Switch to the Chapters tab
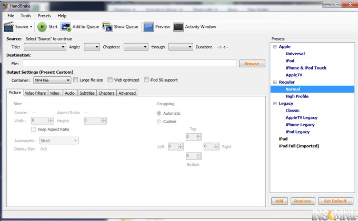358x221 pixels. (x=106, y=93)
